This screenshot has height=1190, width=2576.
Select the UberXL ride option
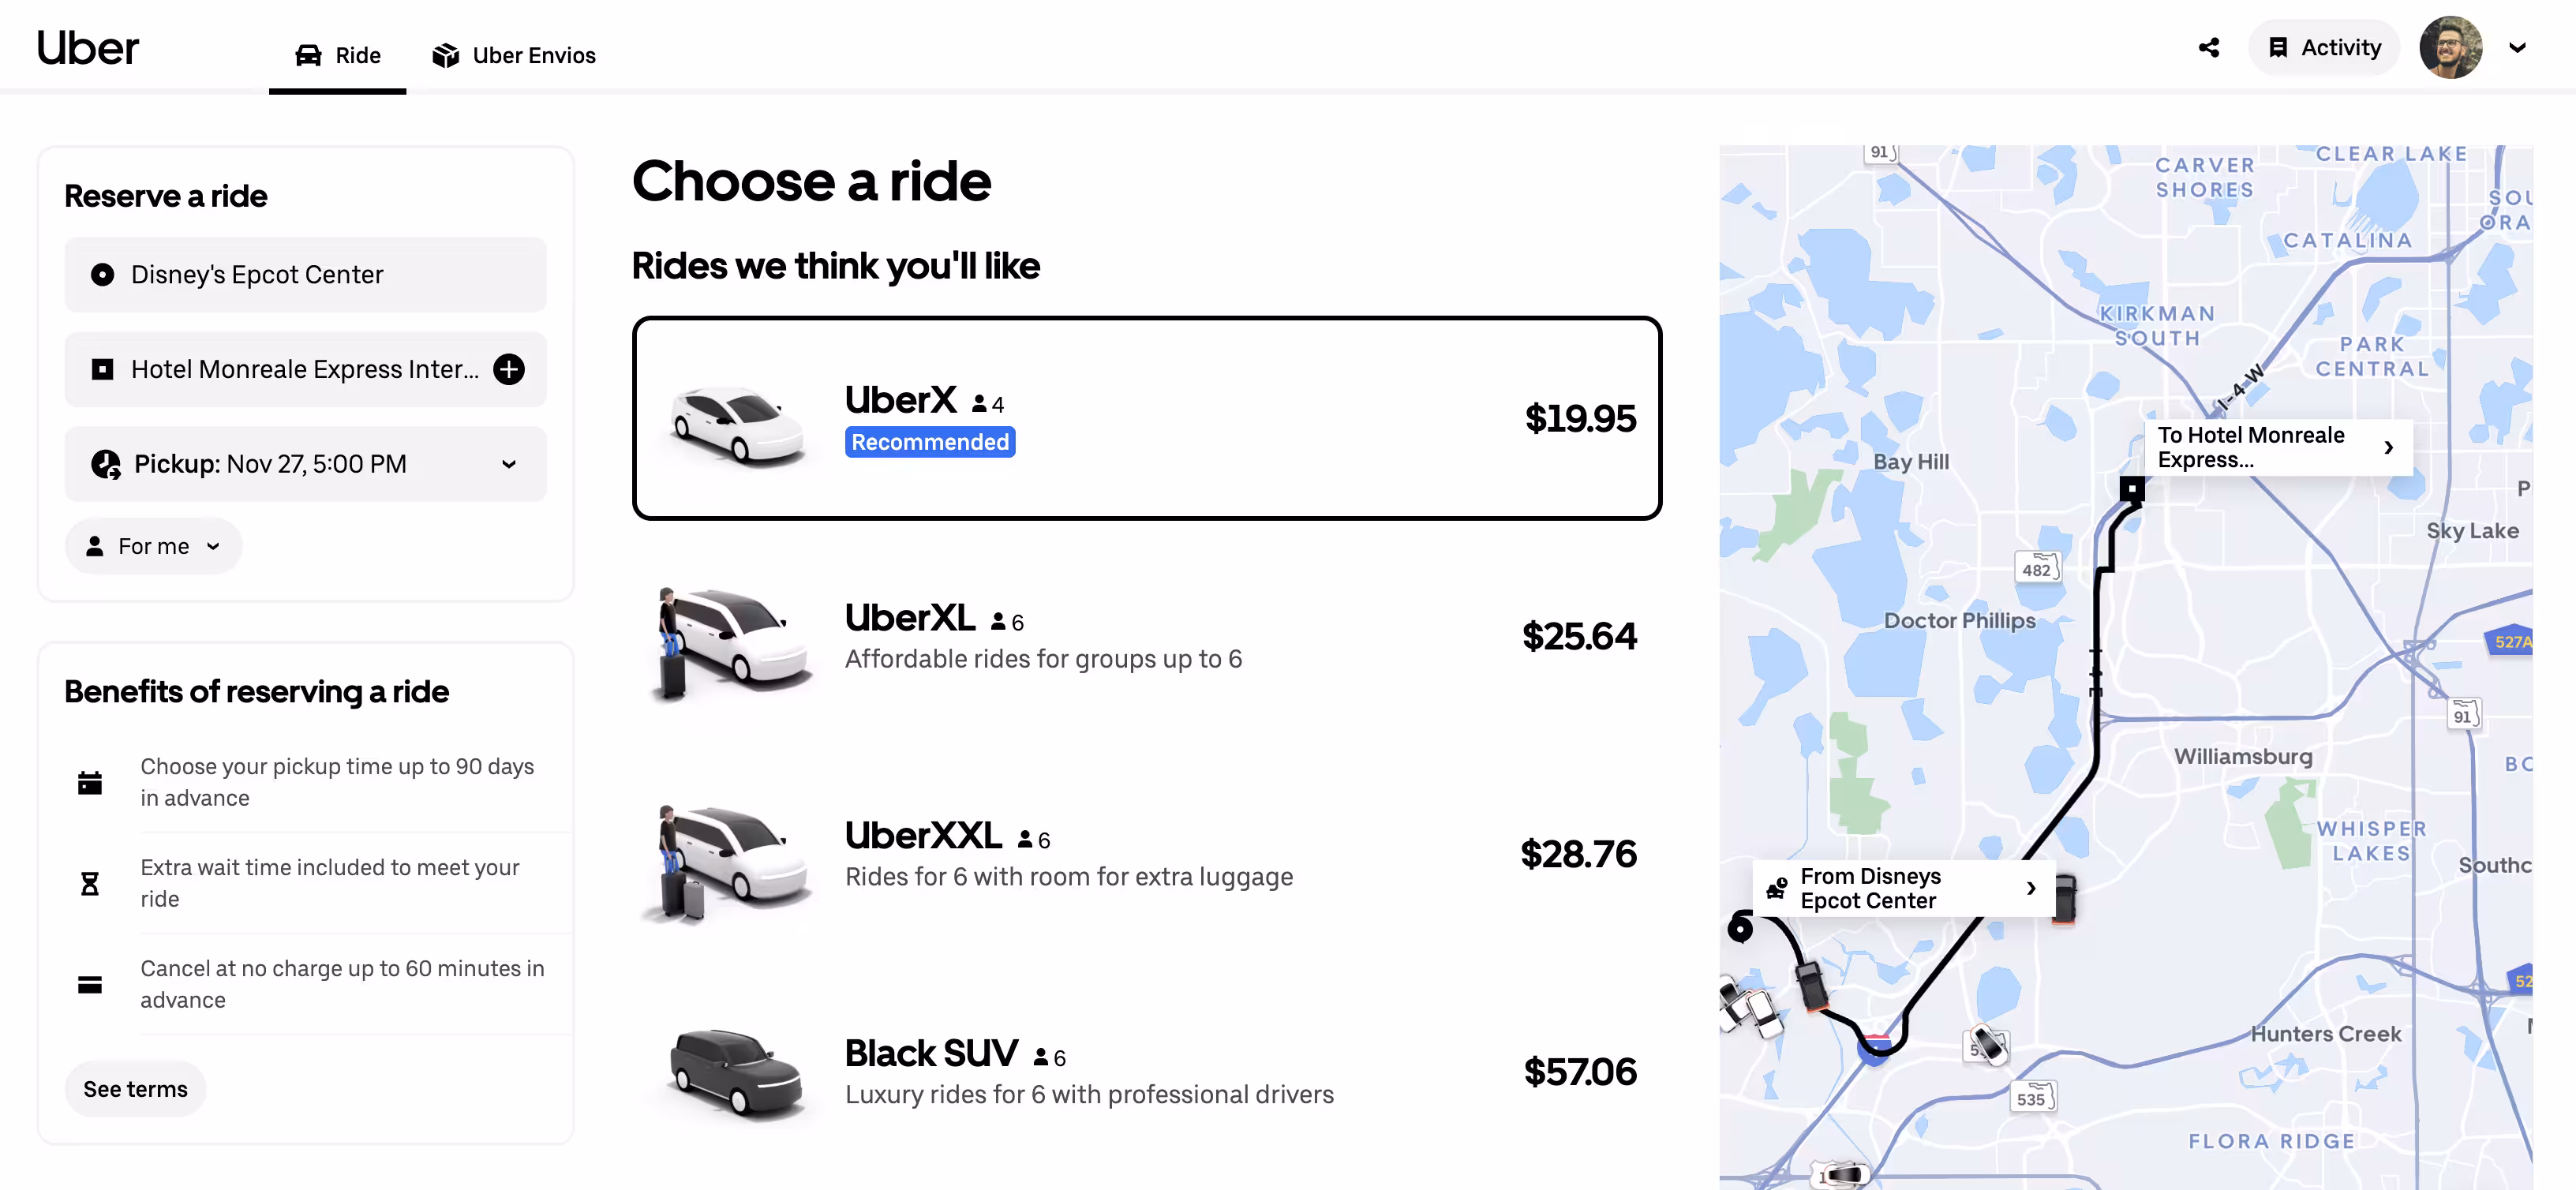pos(1146,636)
